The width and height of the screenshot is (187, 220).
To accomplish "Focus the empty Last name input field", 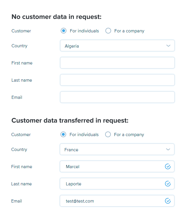I will point(117,80).
